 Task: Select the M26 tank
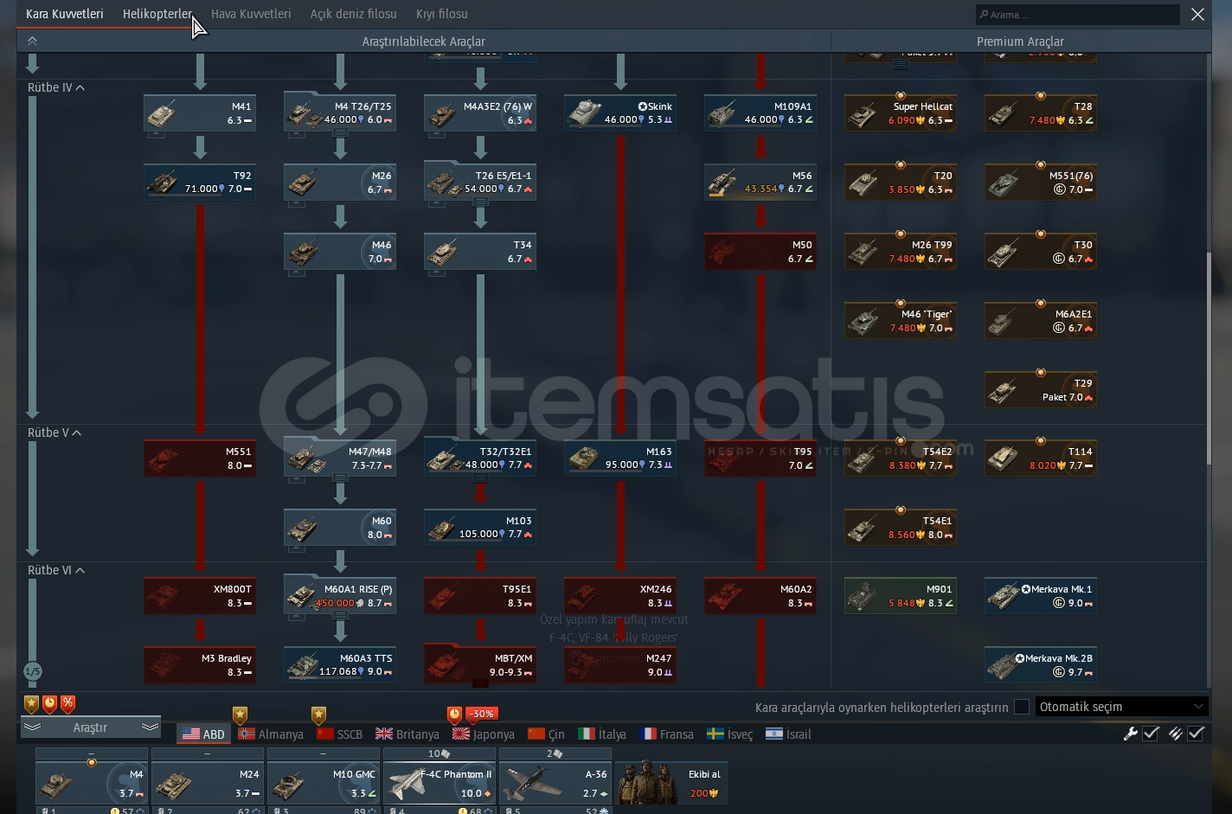pos(340,183)
